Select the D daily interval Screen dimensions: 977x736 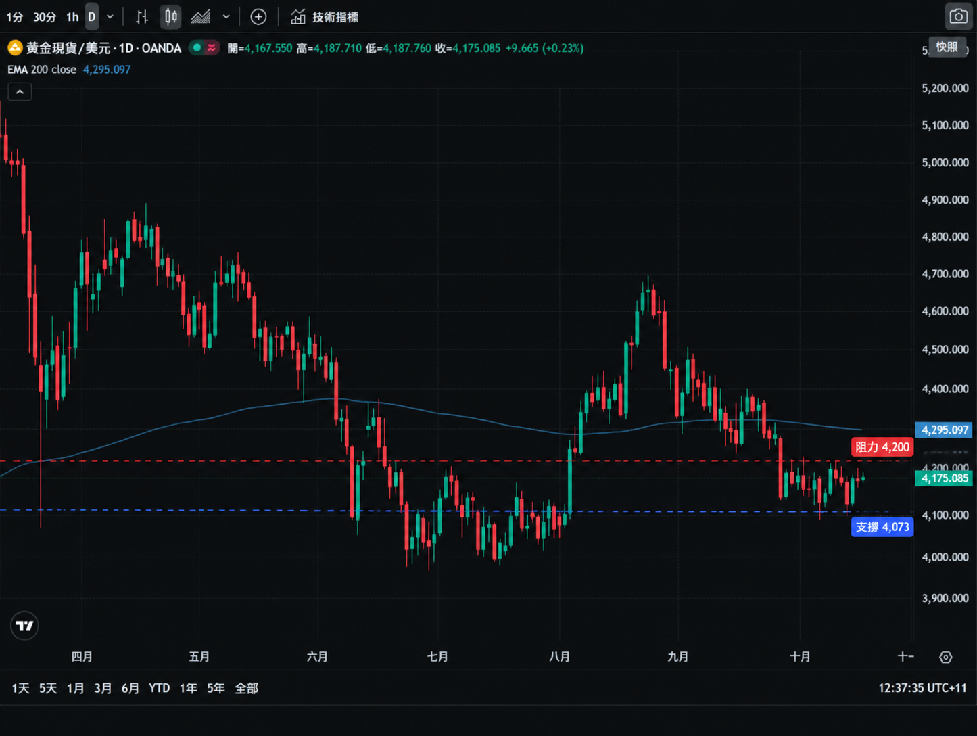pyautogui.click(x=92, y=17)
